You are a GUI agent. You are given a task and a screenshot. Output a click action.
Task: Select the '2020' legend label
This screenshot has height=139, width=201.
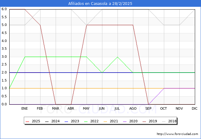point(133,121)
